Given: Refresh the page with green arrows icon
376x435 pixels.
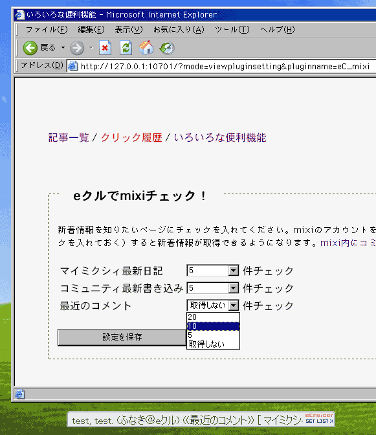Looking at the screenshot, I should pyautogui.click(x=126, y=48).
